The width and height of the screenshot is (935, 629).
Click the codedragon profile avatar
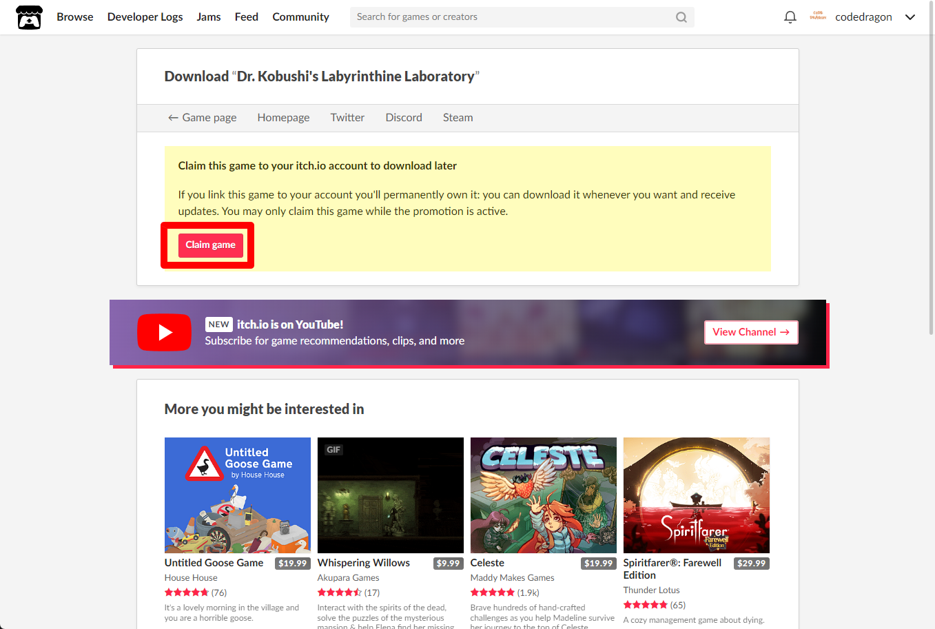[x=818, y=17]
